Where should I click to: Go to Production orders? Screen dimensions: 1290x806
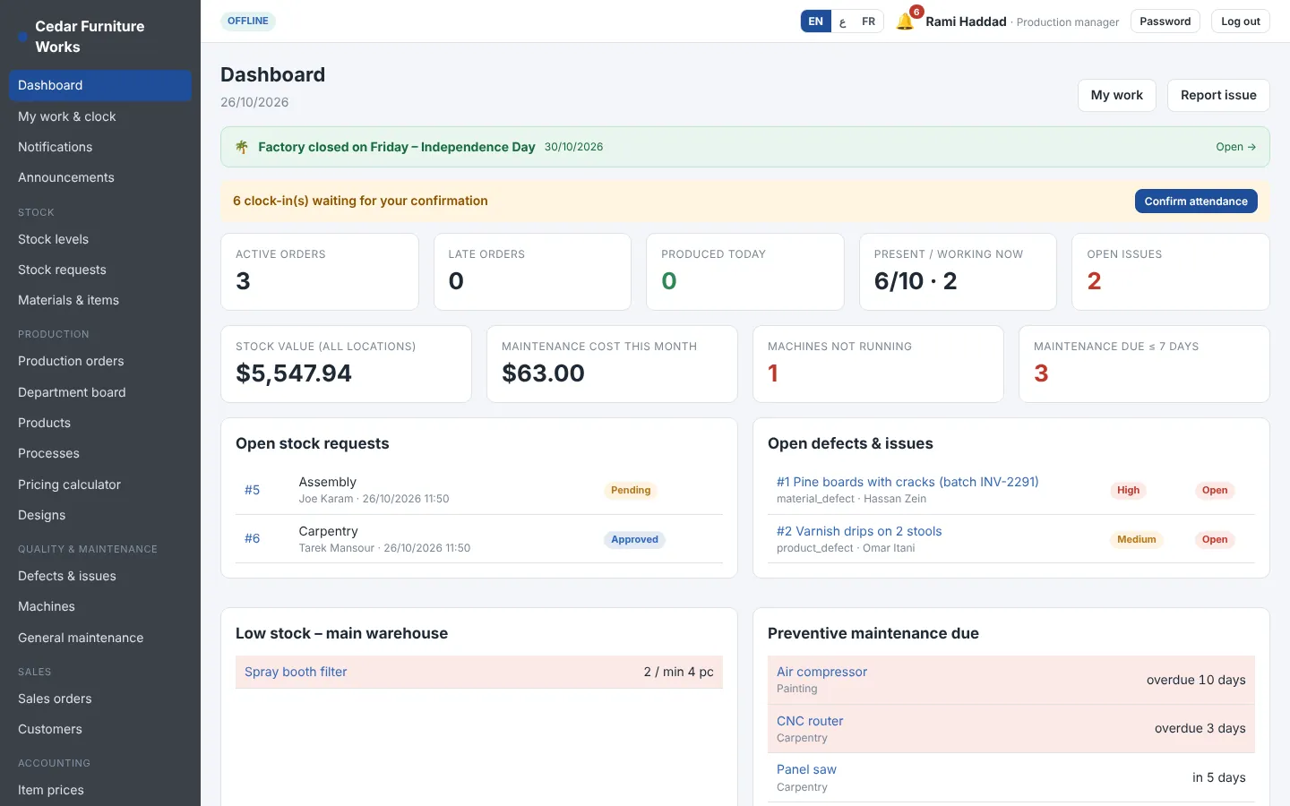coord(99,361)
